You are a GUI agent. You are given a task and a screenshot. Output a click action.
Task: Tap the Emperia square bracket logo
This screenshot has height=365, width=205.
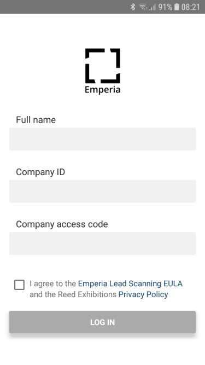(x=103, y=66)
